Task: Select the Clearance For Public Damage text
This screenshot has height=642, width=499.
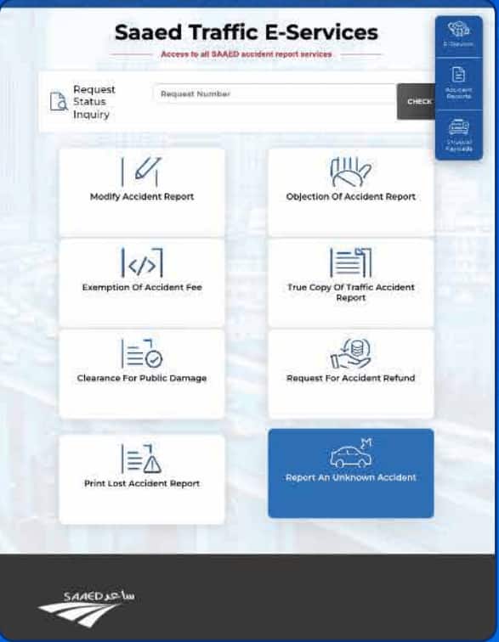Action: (142, 378)
